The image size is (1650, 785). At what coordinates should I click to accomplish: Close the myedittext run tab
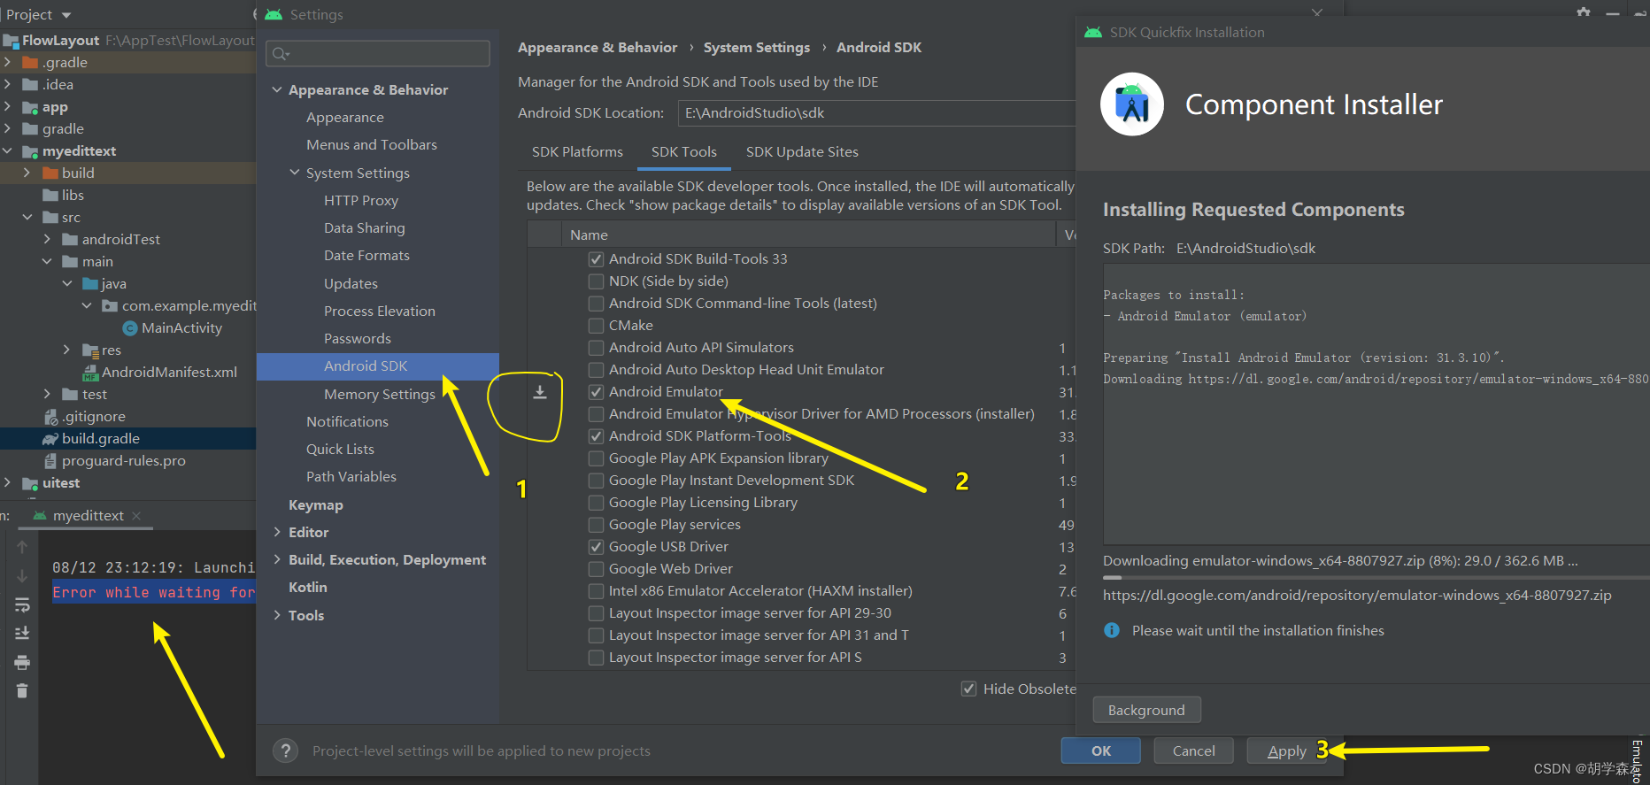click(x=136, y=516)
